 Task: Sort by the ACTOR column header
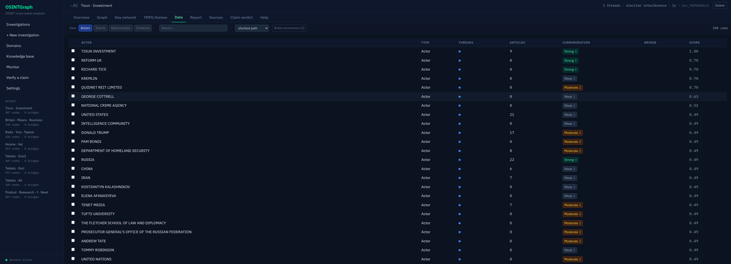click(86, 43)
